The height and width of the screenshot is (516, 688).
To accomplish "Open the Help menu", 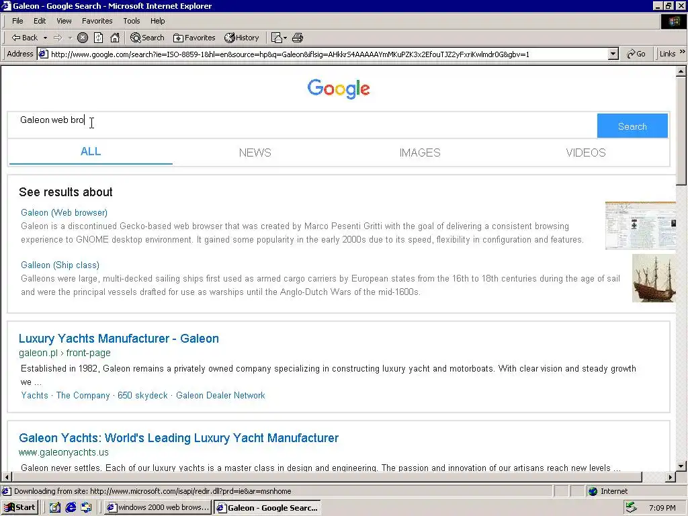I will (157, 21).
